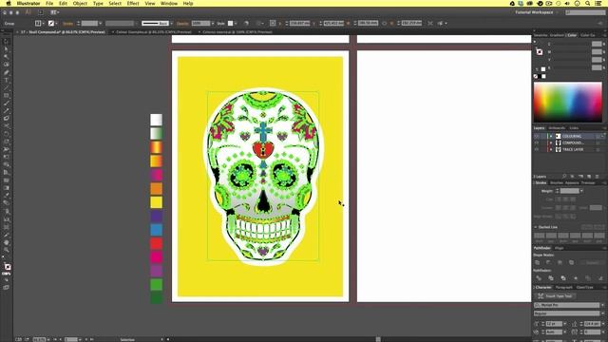Click the target circle of COMPOUND layer
The image size is (608, 342).
point(598,143)
